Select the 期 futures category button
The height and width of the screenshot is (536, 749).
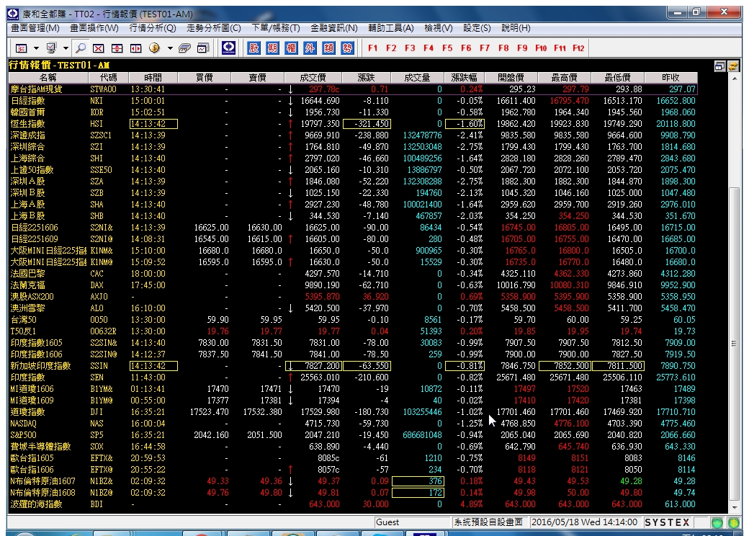[273, 48]
